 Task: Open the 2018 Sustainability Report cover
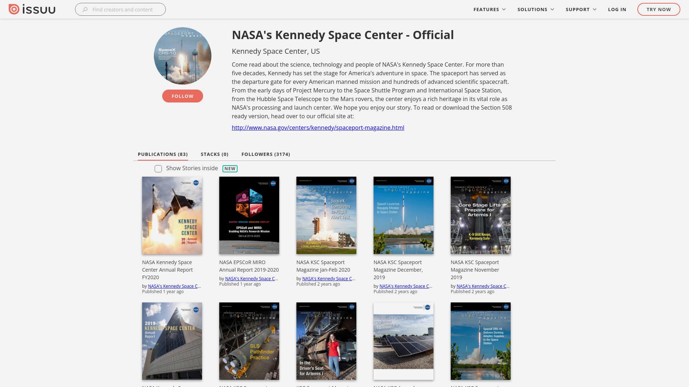coord(403,341)
